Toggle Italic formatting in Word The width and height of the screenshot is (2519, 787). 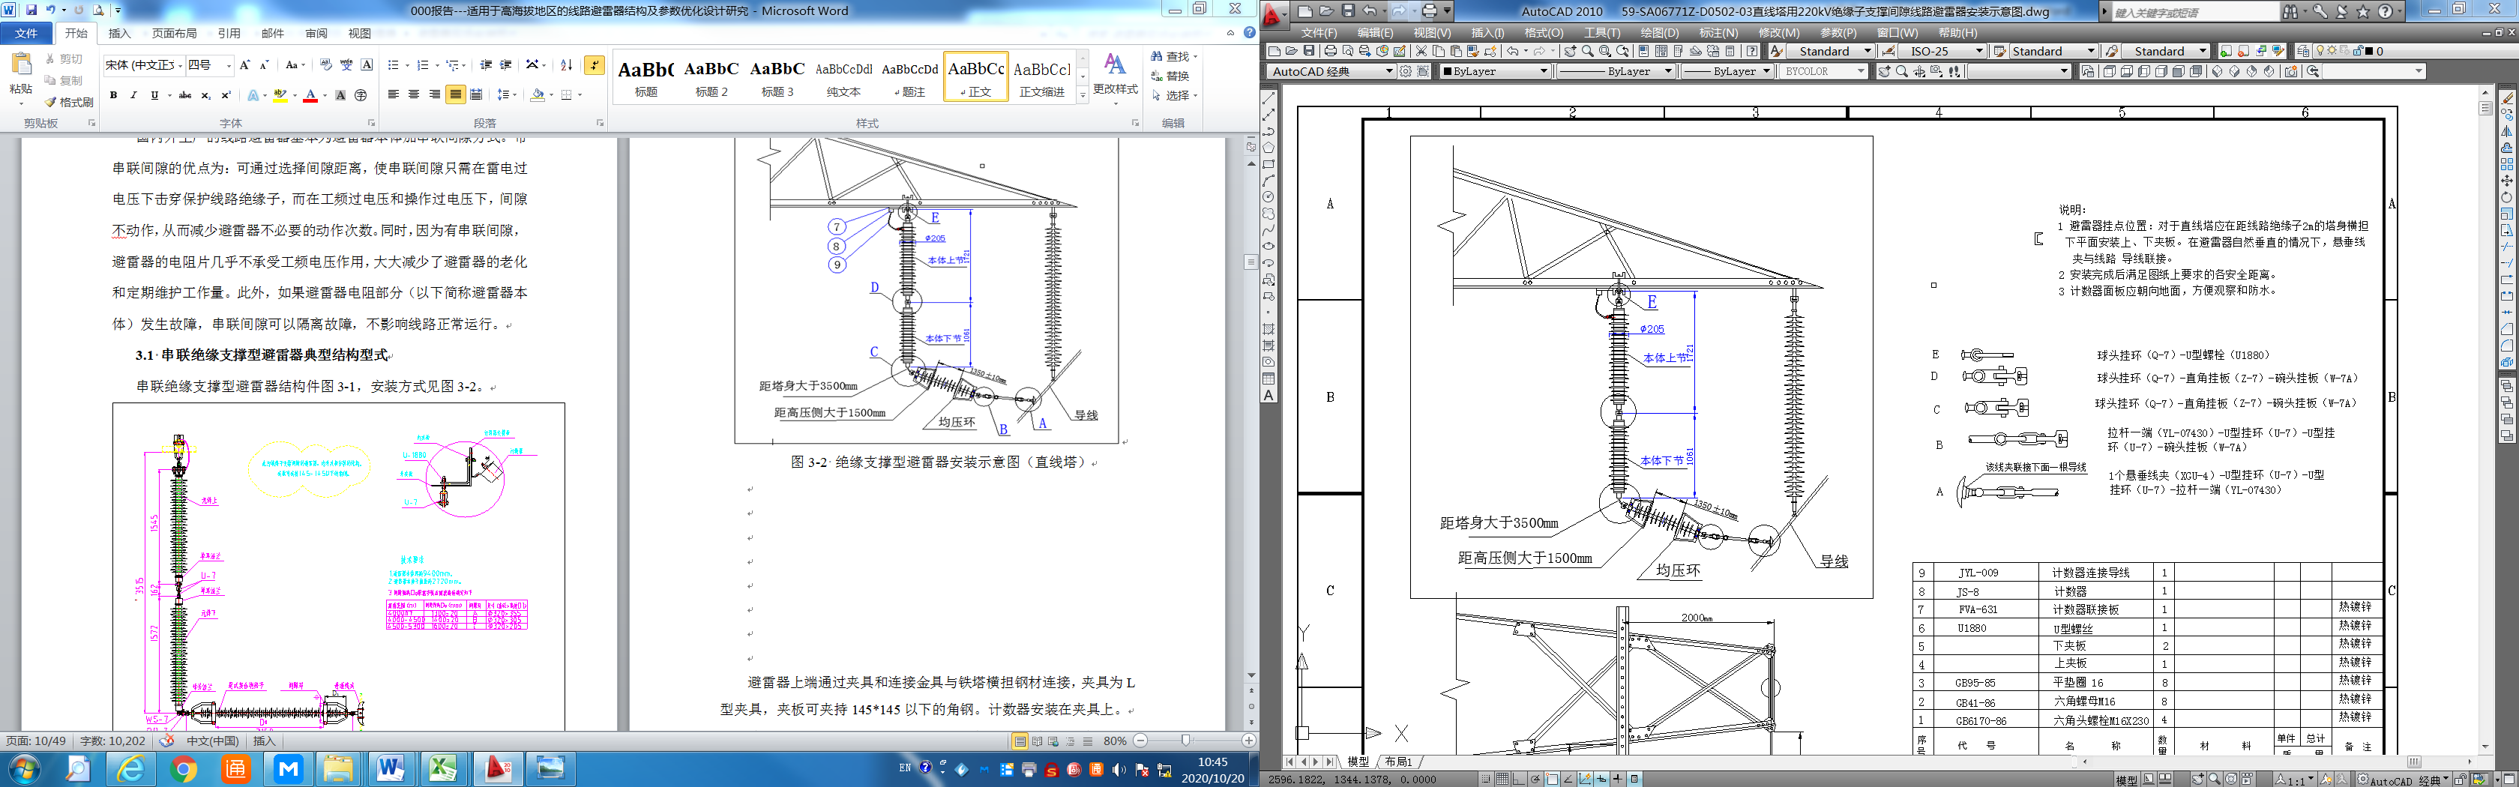pos(134,95)
